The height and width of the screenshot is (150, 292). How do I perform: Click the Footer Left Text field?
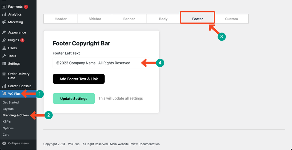(101, 63)
